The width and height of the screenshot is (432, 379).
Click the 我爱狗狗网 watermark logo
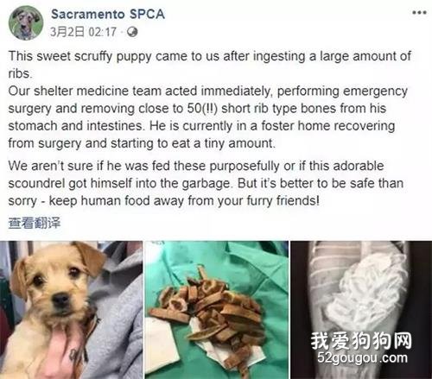[x=361, y=341]
